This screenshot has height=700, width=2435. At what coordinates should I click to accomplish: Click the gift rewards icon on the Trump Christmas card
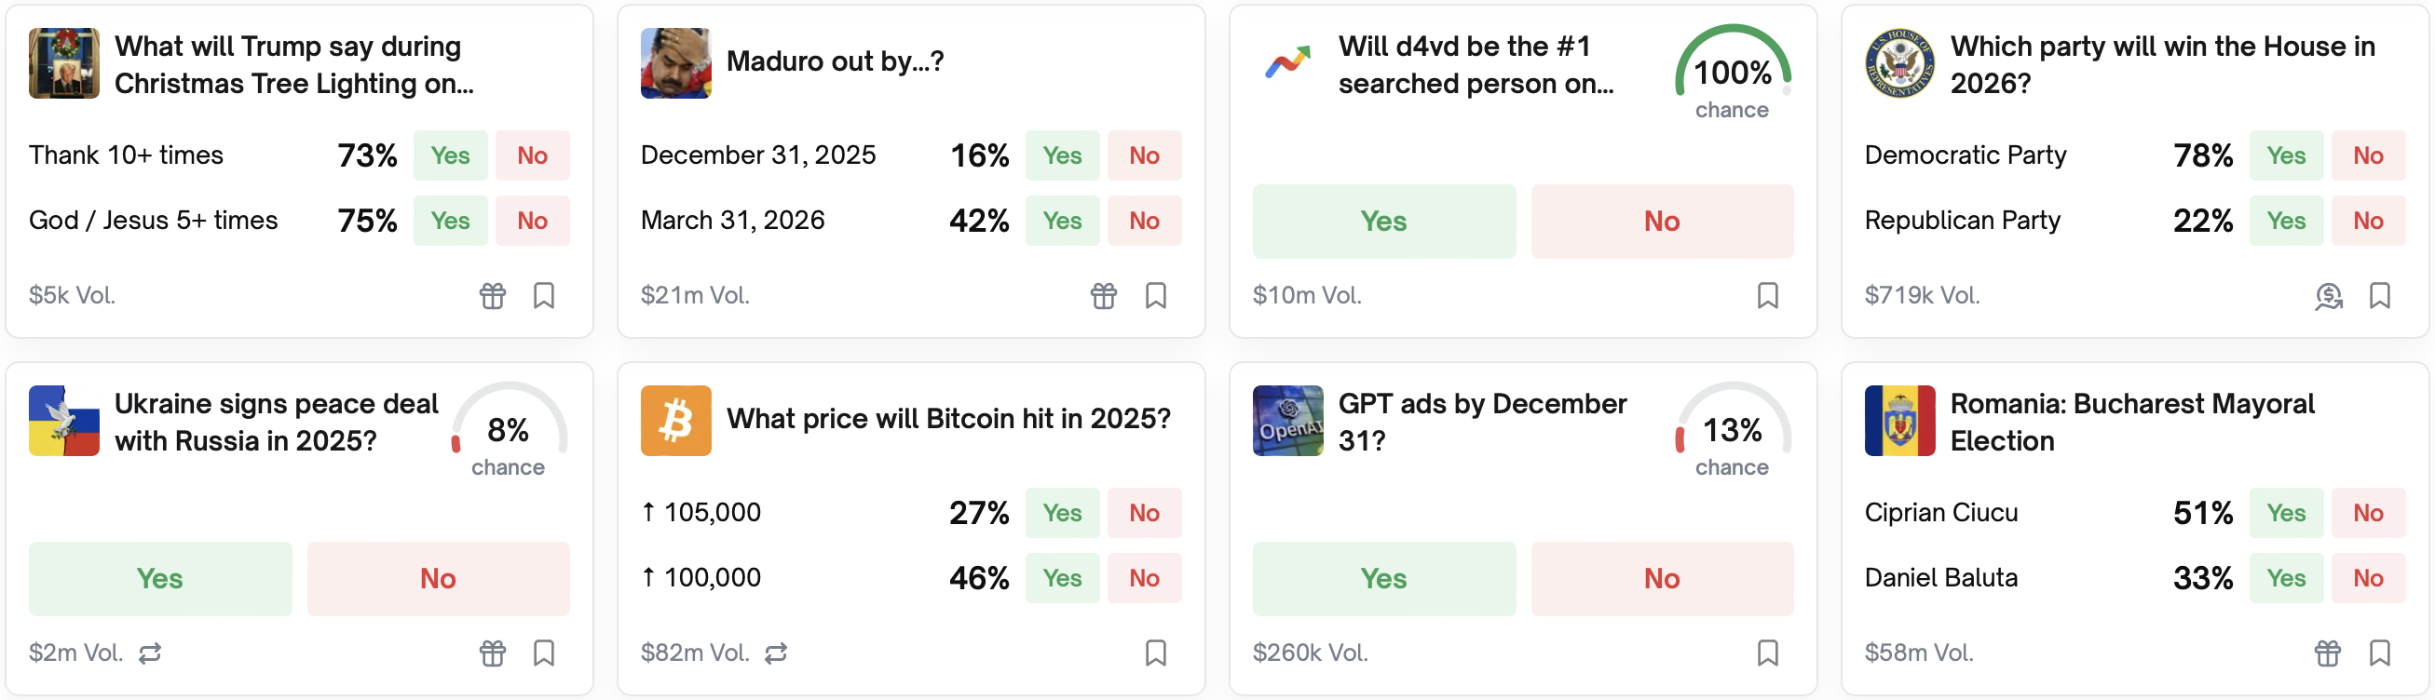(493, 296)
